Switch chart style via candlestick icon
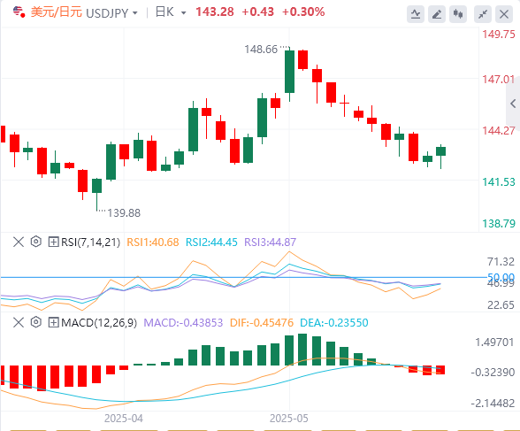This screenshot has height=431, width=520. point(458,14)
